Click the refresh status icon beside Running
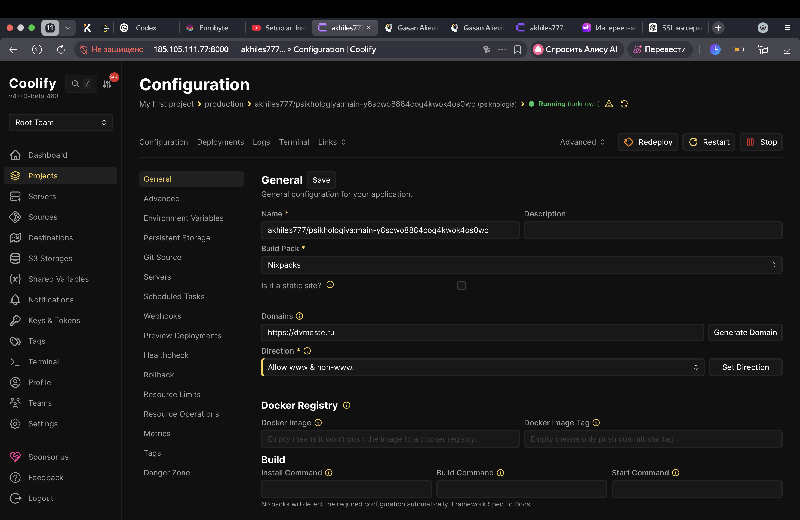Viewport: 800px width, 520px height. click(x=624, y=104)
